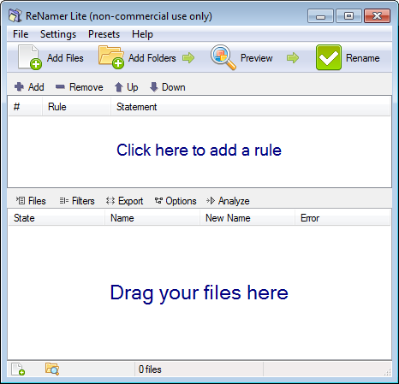Open the Presets menu
Image resolution: width=399 pixels, height=384 pixels.
click(104, 34)
